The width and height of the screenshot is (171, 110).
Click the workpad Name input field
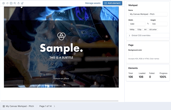[148, 14]
